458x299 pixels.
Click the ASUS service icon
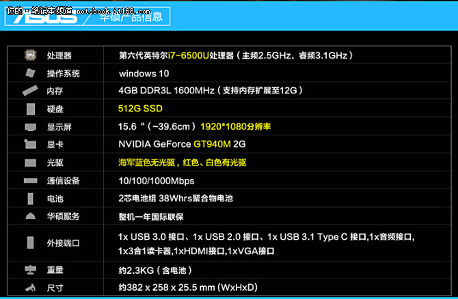(x=30, y=216)
